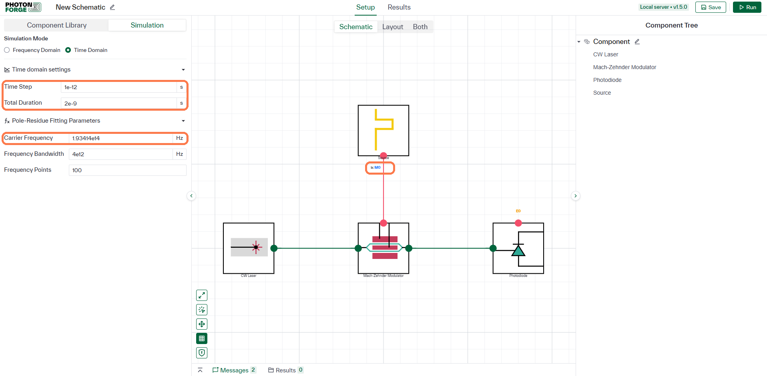767x376 pixels.
Task: Collapse Pole-Residue Fitting Parameters section
Action: (x=183, y=121)
